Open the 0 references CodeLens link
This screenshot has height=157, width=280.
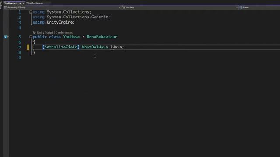point(64,33)
